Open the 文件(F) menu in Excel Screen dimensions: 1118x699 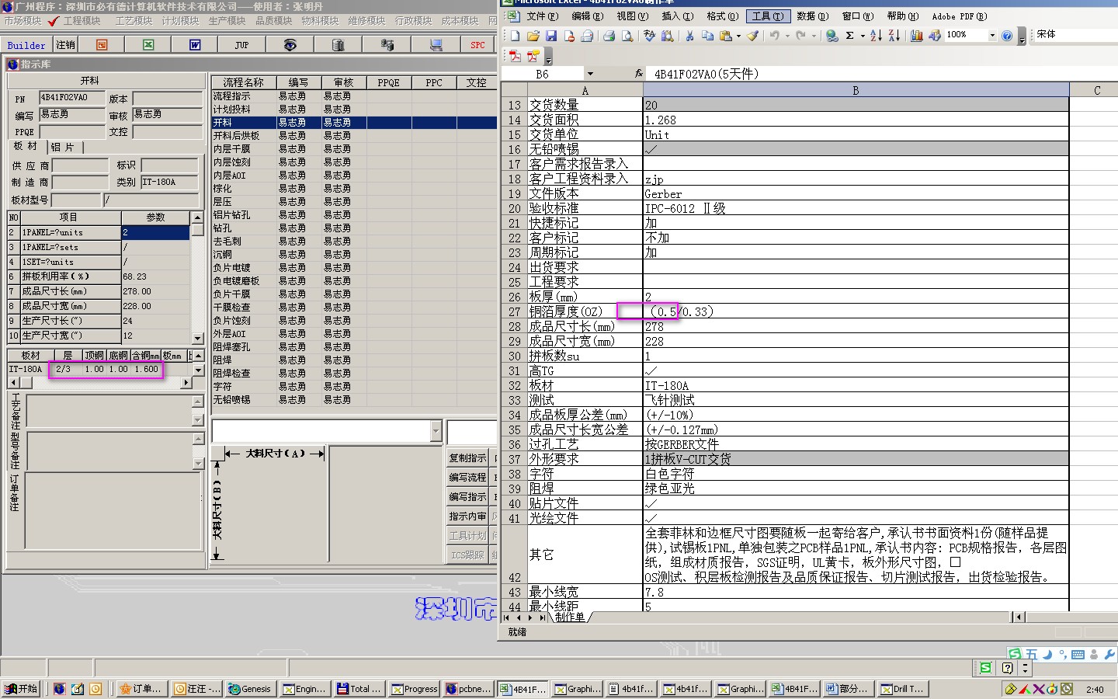[542, 16]
